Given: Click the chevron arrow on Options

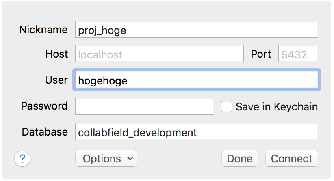Looking at the screenshot, I should 130,159.
